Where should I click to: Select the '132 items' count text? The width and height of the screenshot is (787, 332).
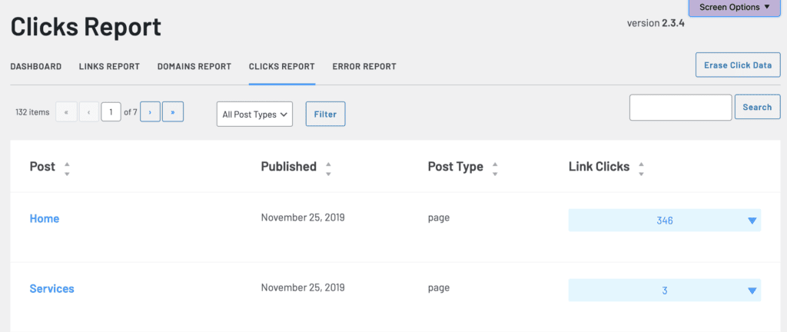coord(32,112)
